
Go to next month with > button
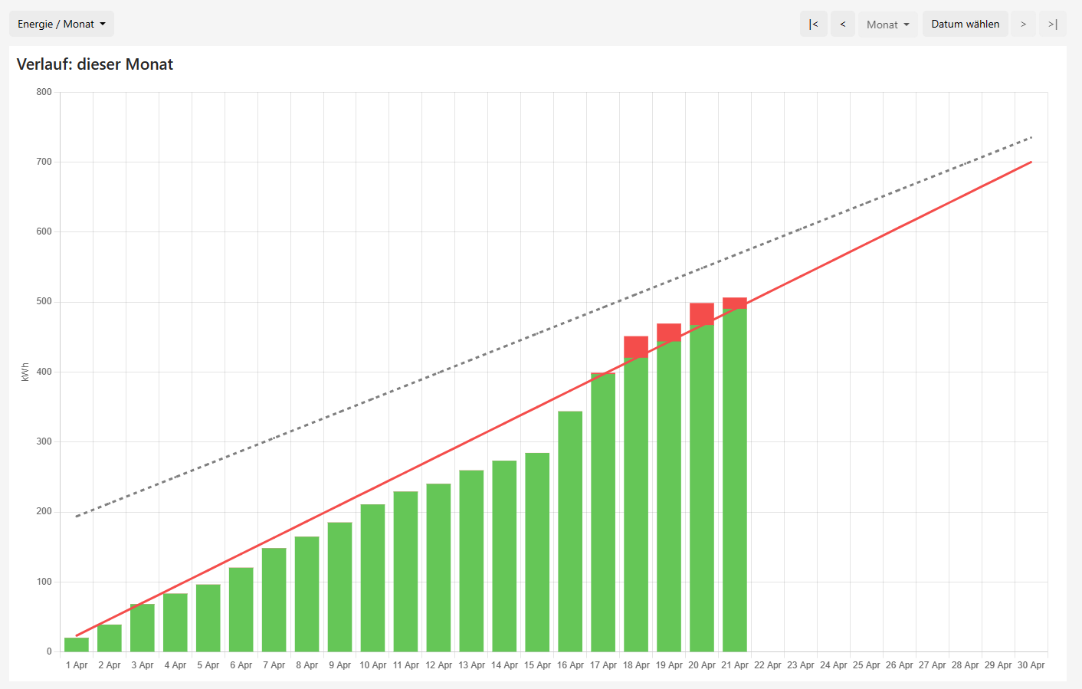tap(1023, 24)
